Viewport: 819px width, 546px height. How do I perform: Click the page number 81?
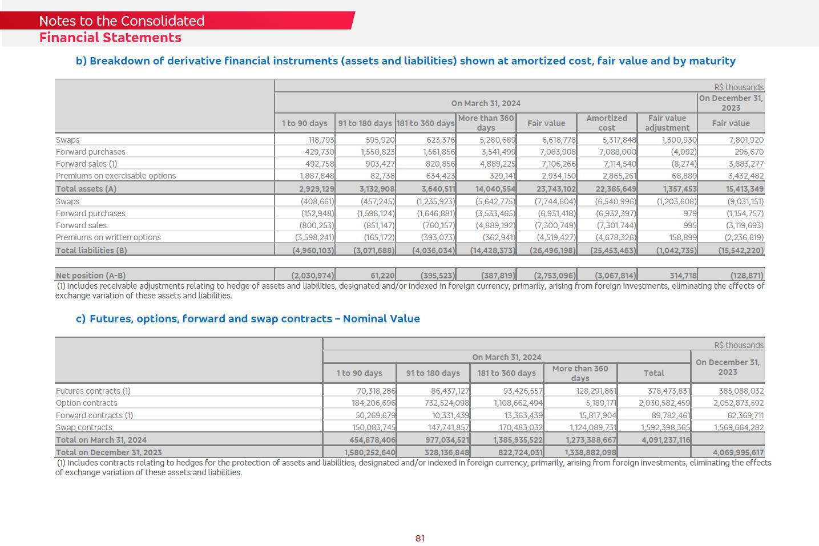click(420, 538)
